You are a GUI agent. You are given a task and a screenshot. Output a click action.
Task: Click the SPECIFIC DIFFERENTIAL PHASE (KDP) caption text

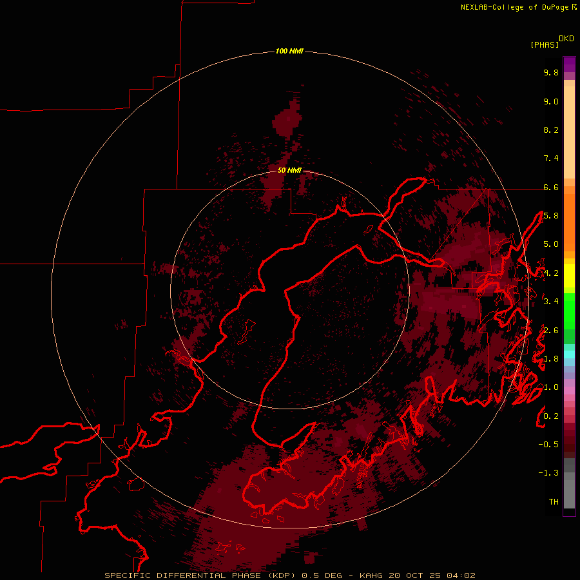coord(201,575)
